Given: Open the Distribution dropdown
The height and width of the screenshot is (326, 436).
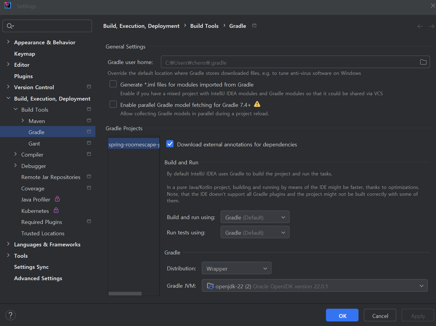Looking at the screenshot, I should click(237, 268).
